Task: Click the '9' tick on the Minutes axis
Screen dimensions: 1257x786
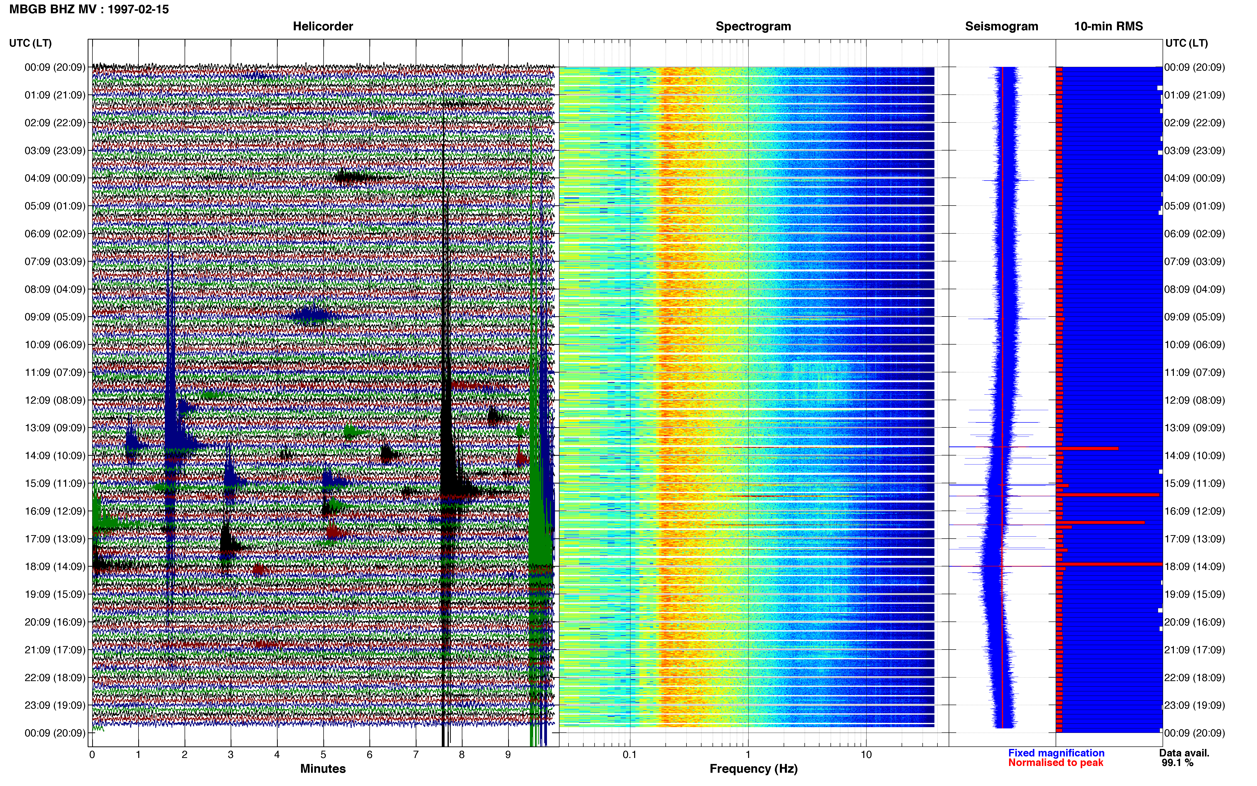Action: (508, 755)
